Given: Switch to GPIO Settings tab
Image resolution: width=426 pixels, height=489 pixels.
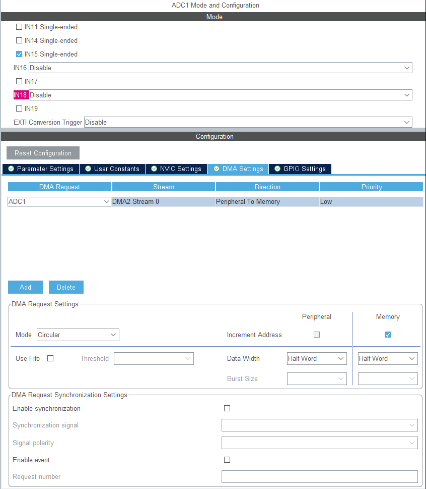Looking at the screenshot, I should click(x=300, y=169).
